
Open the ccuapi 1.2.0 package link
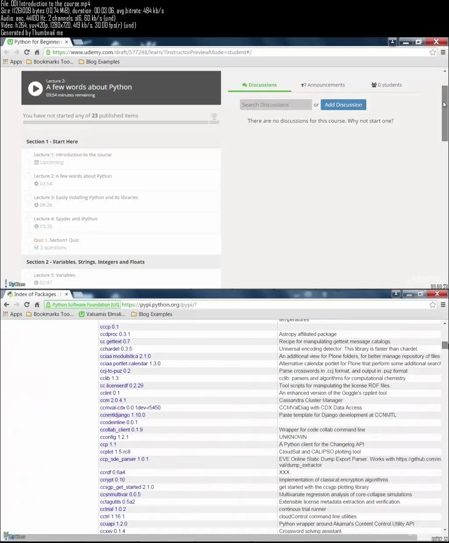tap(114, 524)
